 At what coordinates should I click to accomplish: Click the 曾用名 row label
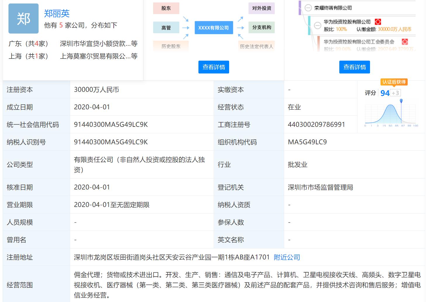[x=16, y=240]
